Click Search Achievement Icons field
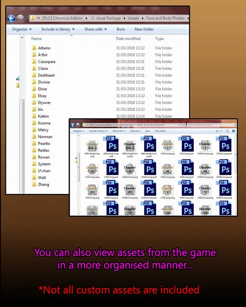The height and width of the screenshot is (307, 246). coord(211,125)
